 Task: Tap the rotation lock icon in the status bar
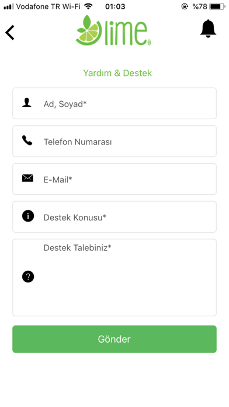pos(185,6)
